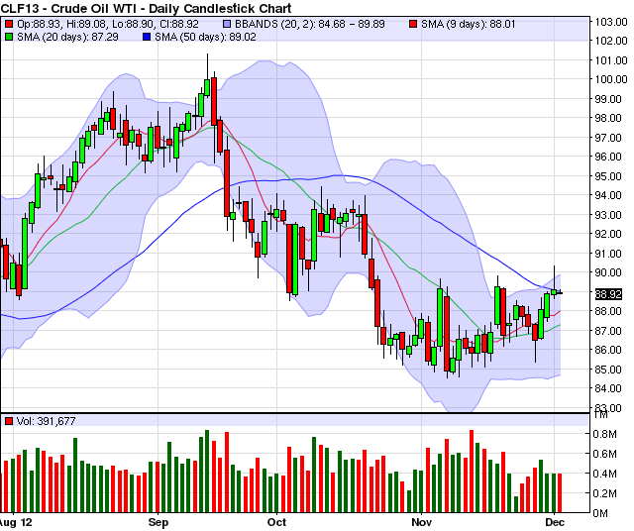This screenshot has height=531, width=634.
Task: Click the OHLC values text Op:88.93
Action: (x=108, y=24)
